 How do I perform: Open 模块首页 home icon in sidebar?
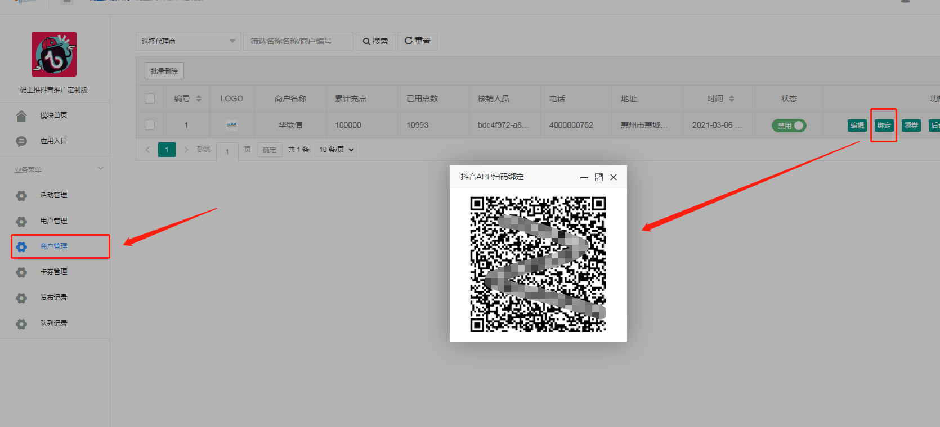(21, 116)
